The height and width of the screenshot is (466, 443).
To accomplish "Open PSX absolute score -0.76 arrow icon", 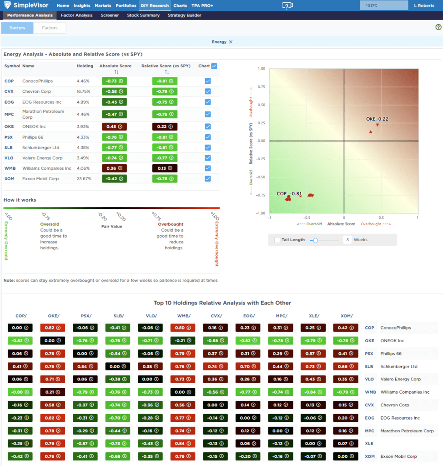I will click(x=121, y=137).
